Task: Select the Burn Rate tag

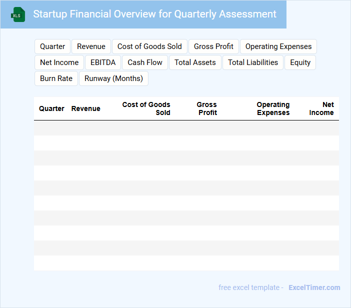Action: [x=56, y=78]
